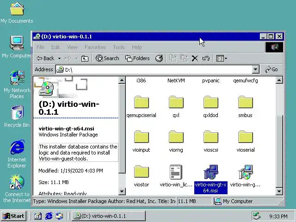Select the My Network Places desktop icon

click(x=17, y=85)
